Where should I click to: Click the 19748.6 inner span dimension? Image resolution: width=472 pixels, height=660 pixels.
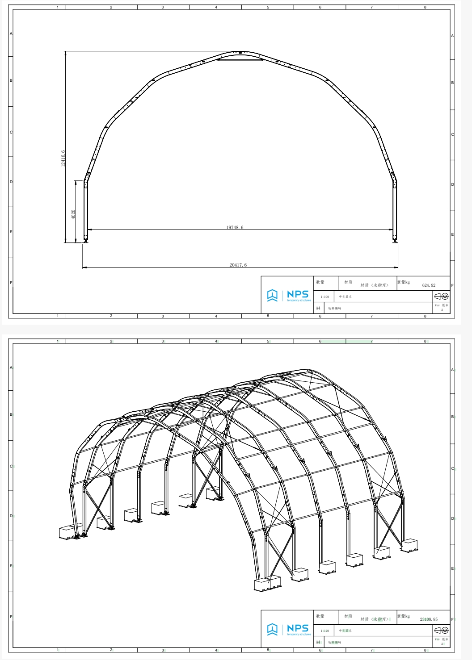tap(235, 228)
